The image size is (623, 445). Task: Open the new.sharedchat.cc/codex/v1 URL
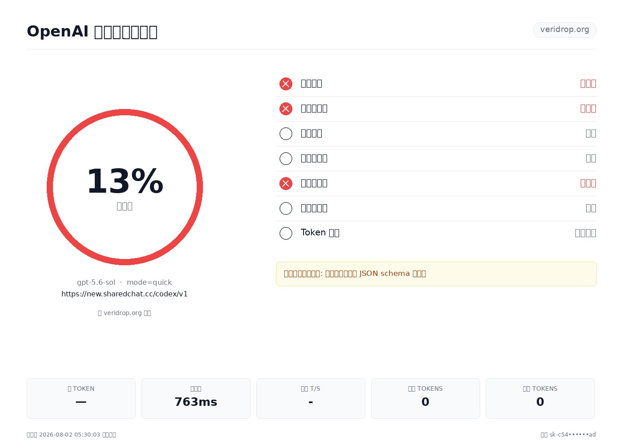click(x=125, y=294)
